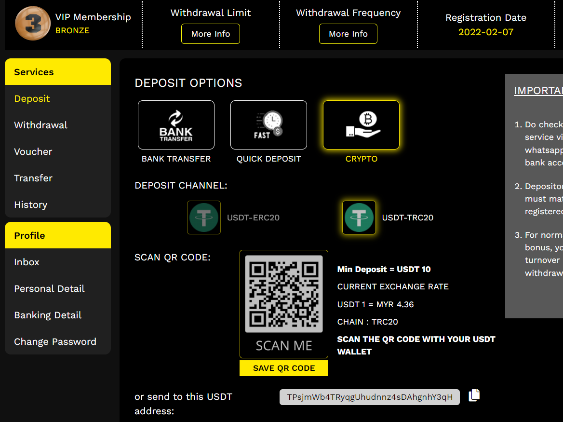Open Change Password page
The height and width of the screenshot is (422, 563).
click(x=55, y=341)
